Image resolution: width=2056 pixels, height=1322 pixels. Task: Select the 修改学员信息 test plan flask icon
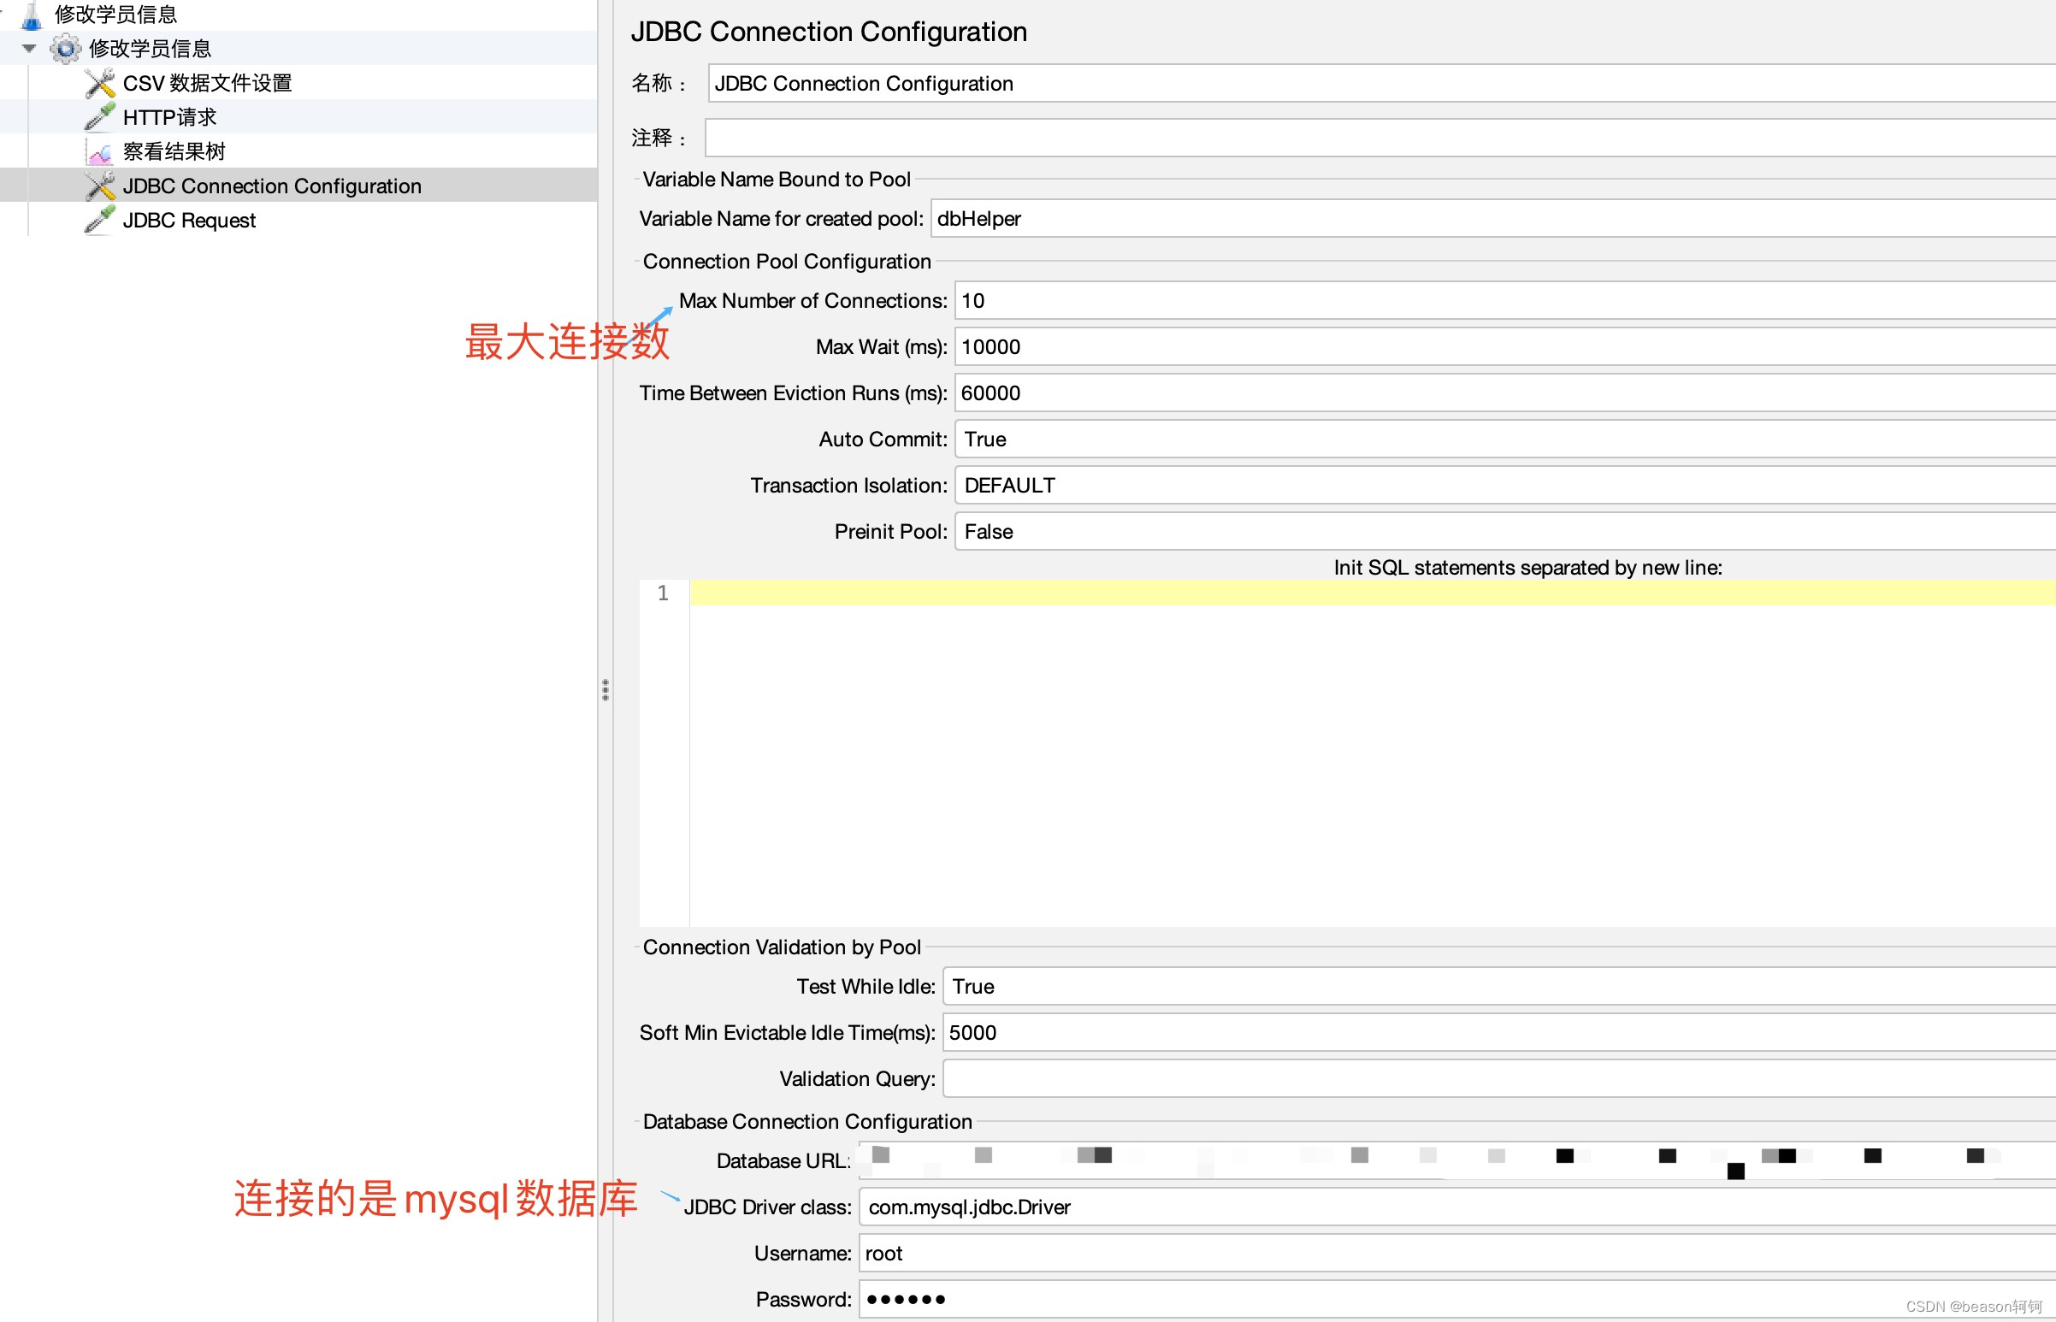pyautogui.click(x=32, y=15)
